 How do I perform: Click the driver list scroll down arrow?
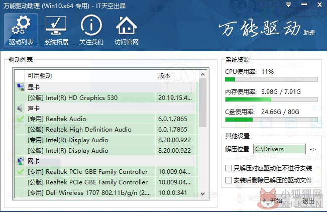[202, 193]
